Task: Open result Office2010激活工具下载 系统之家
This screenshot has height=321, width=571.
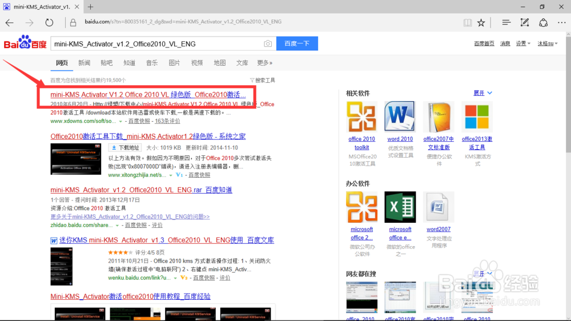Action: click(x=148, y=137)
